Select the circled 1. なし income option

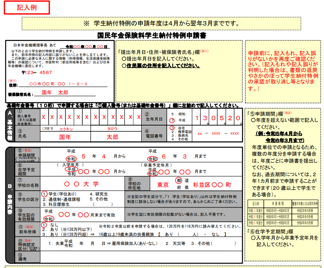pos(50,225)
